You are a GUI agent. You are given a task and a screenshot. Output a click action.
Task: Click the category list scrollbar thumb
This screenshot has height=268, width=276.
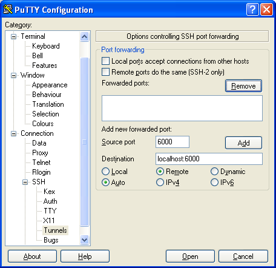pyautogui.click(x=84, y=142)
